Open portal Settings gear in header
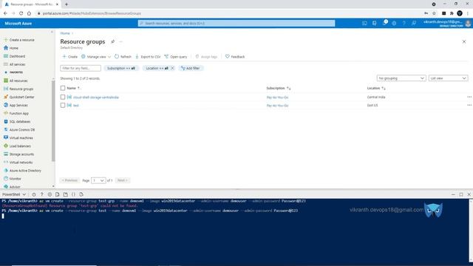The height and width of the screenshot is (266, 473). (394, 23)
